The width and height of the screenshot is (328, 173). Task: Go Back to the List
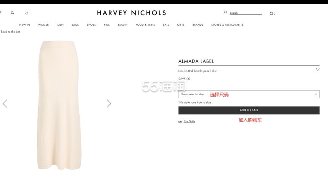[x=10, y=32]
